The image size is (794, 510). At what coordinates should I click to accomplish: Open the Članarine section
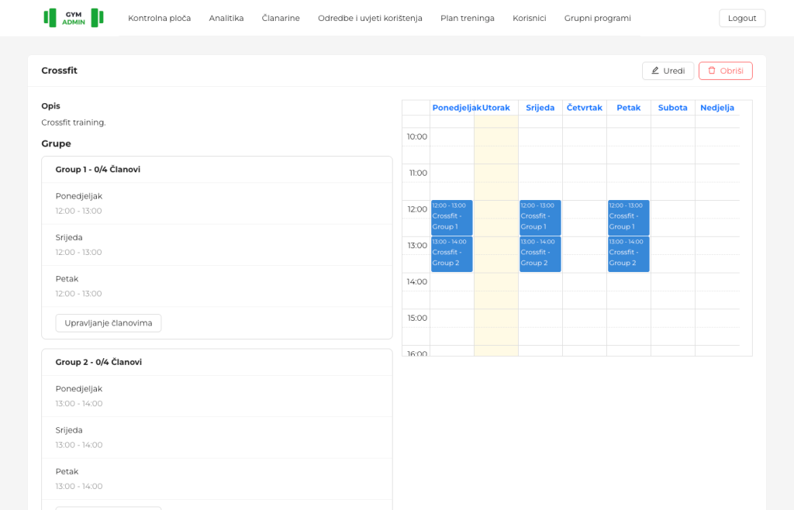click(x=281, y=19)
